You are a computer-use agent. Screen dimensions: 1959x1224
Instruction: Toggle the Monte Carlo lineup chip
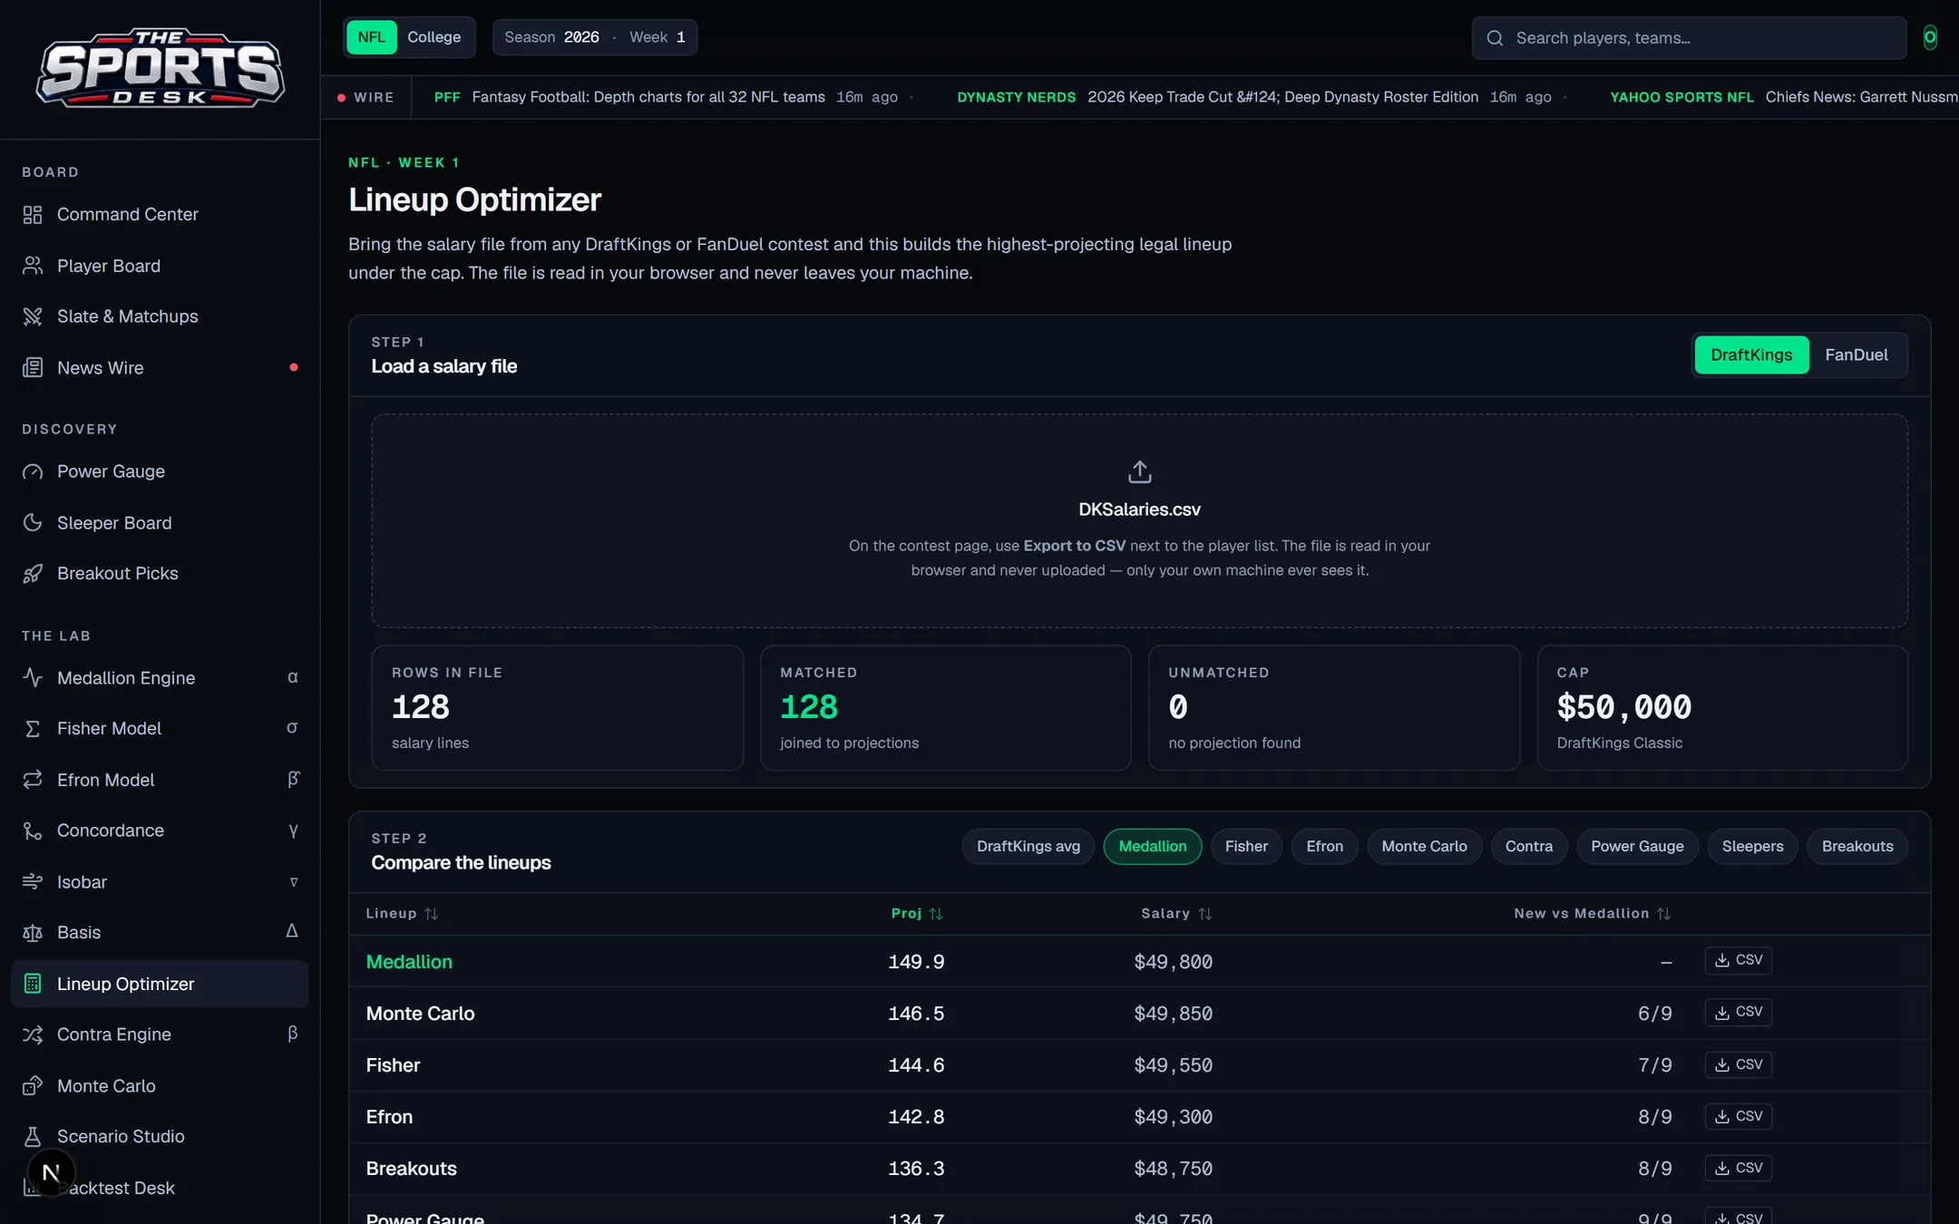[x=1424, y=846]
